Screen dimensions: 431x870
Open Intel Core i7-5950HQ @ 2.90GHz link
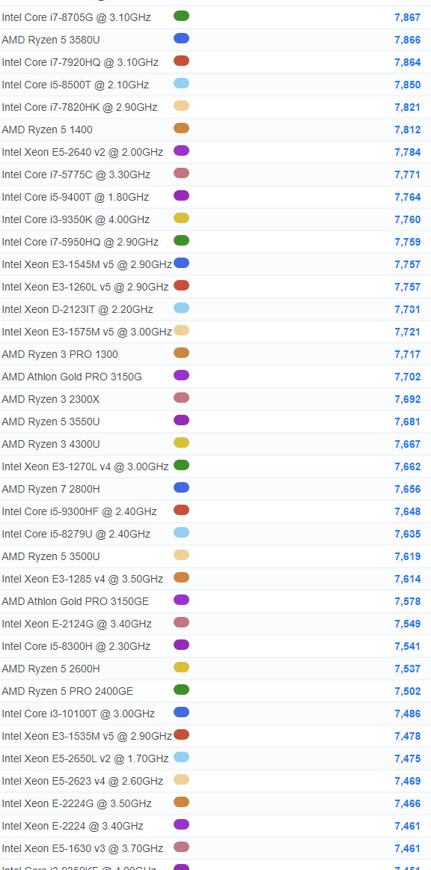(x=80, y=242)
